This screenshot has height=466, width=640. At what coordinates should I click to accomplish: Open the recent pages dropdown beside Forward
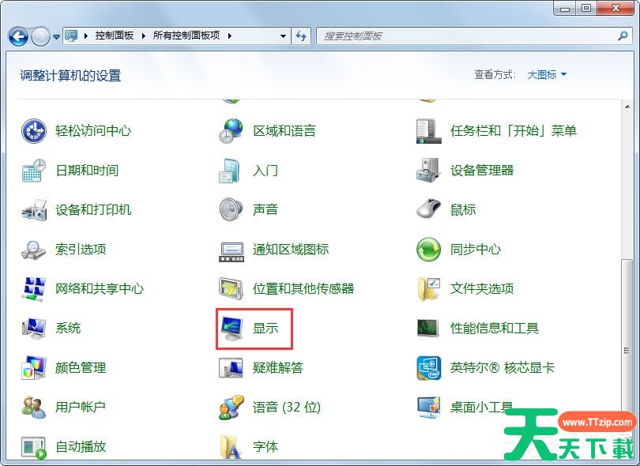click(x=56, y=36)
